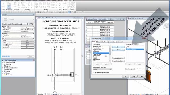
Task: Select Legends in Project Browser
Action: pyautogui.click(x=8, y=66)
